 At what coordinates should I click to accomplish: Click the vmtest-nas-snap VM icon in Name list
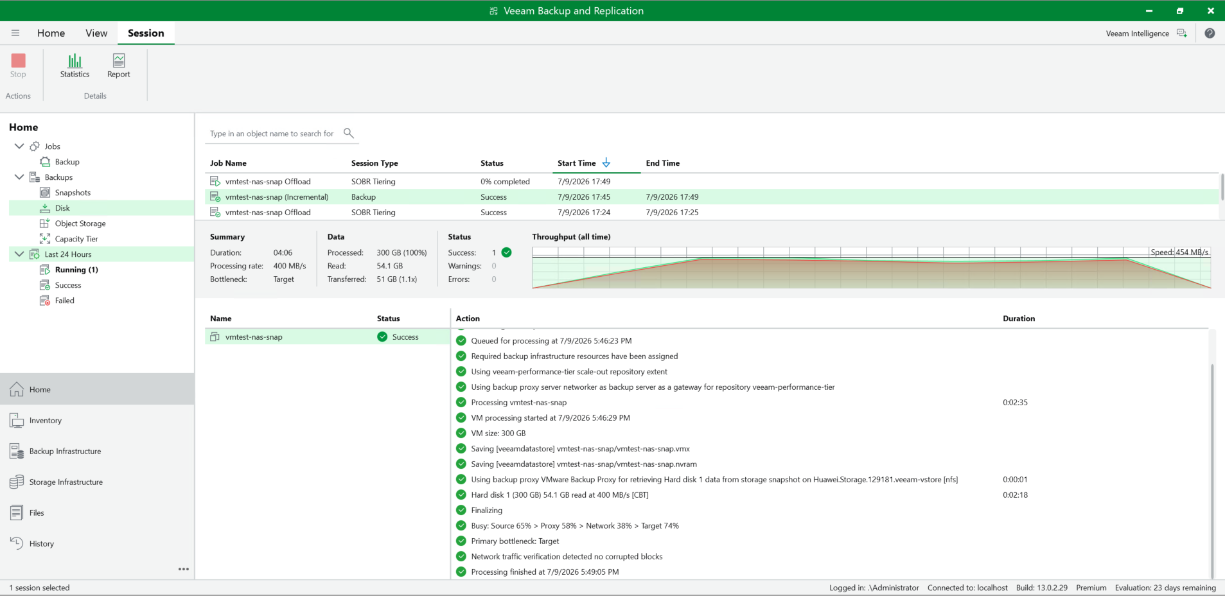(x=215, y=337)
